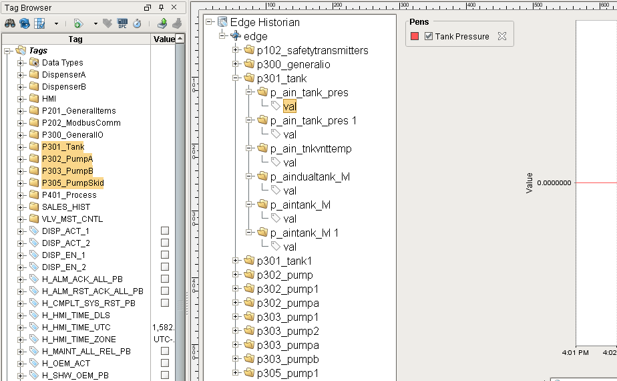Click the refresh tags icon
The width and height of the screenshot is (617, 381).
coord(25,23)
